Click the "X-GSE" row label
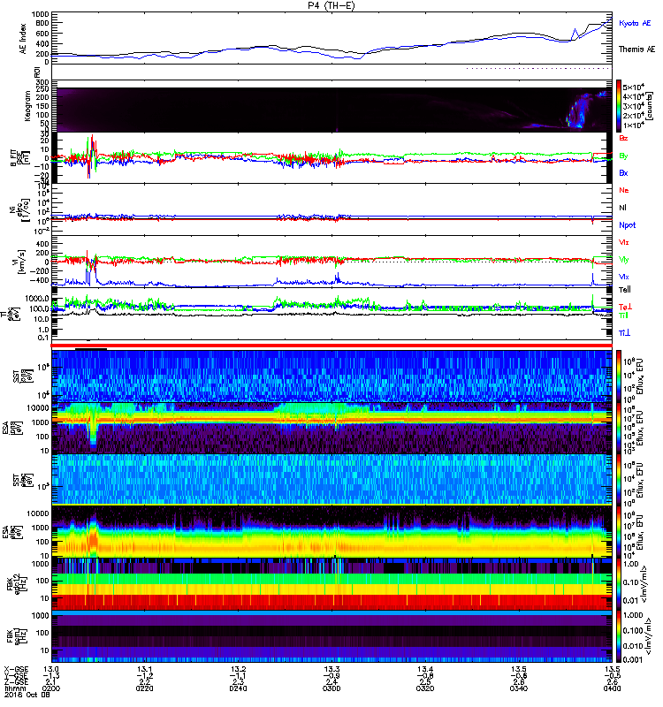 click(x=16, y=670)
